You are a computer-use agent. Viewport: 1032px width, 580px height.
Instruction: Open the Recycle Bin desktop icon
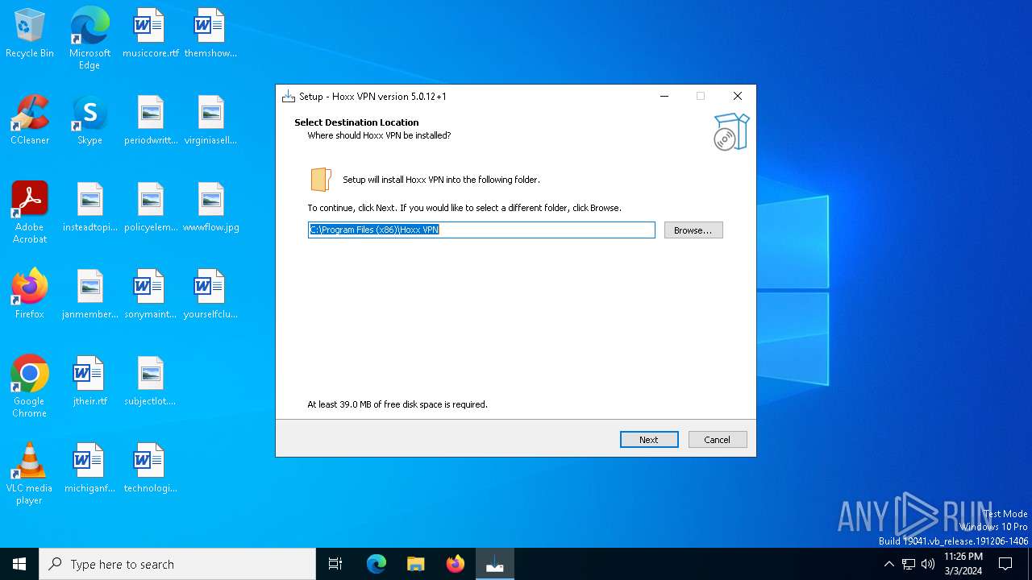[x=30, y=34]
